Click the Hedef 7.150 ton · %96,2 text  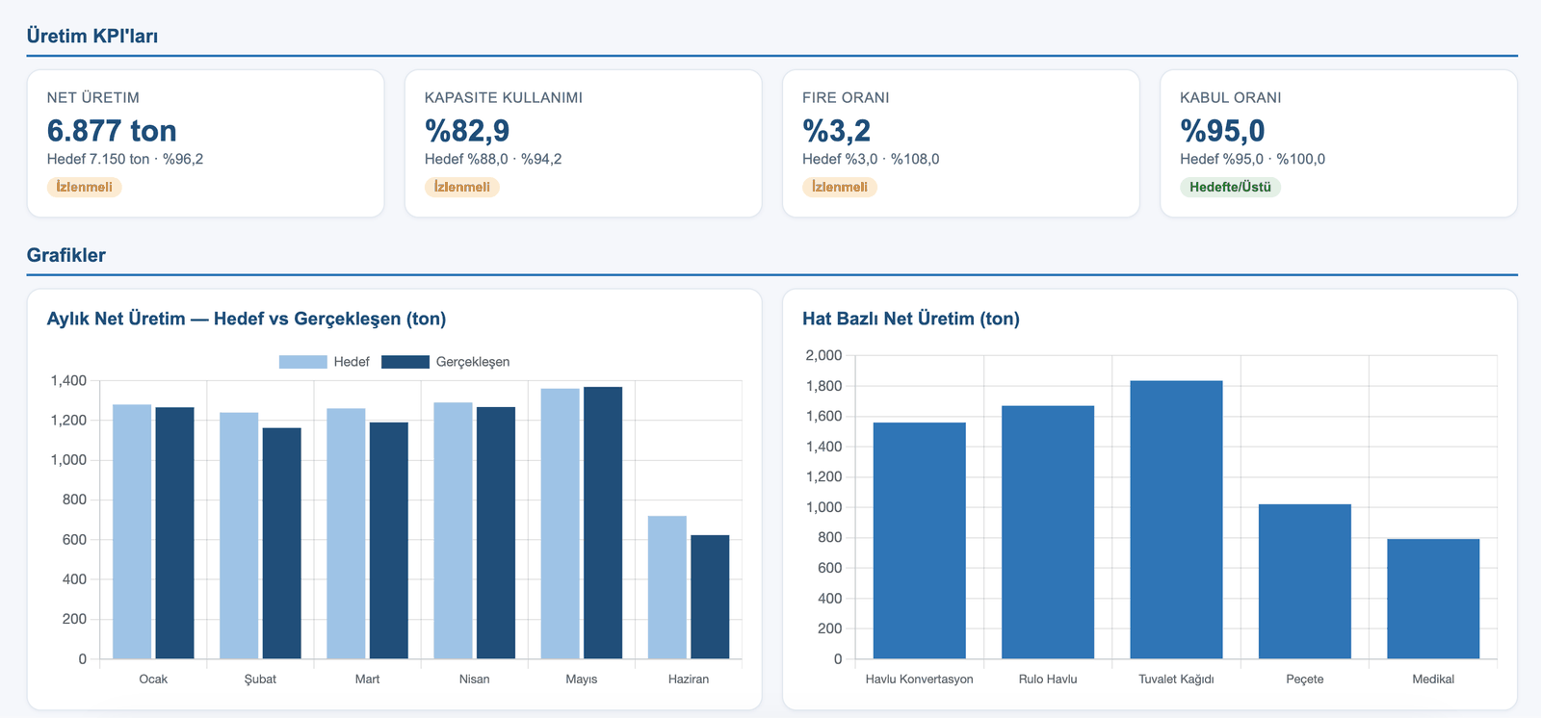tap(125, 159)
